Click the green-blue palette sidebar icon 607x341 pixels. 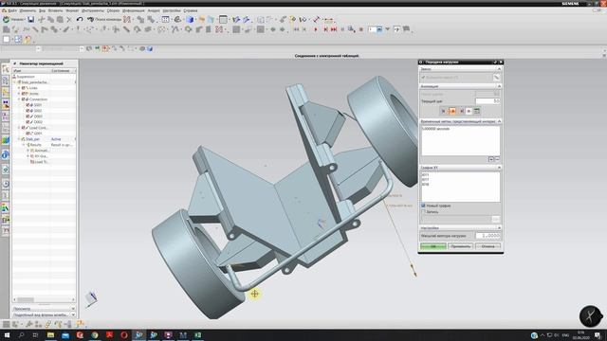click(6, 140)
